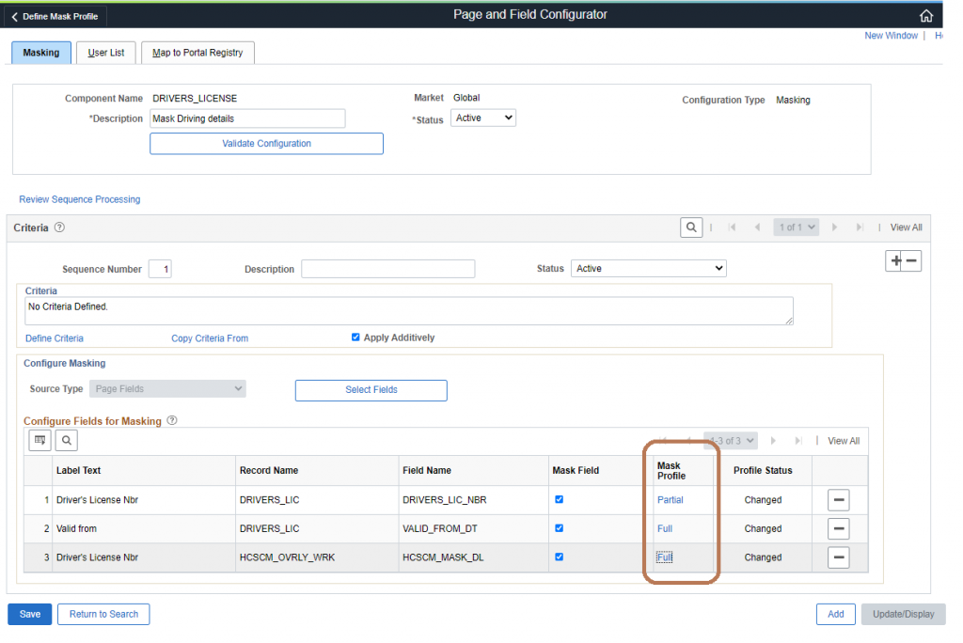Remove row 3 HCSCM_MASK_DL field
This screenshot has height=643, width=963.
[x=838, y=557]
